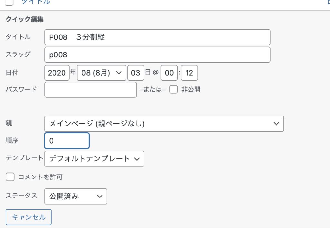Click the パスワード label text
Image resolution: width=330 pixels, height=232 pixels.
pos(21,89)
